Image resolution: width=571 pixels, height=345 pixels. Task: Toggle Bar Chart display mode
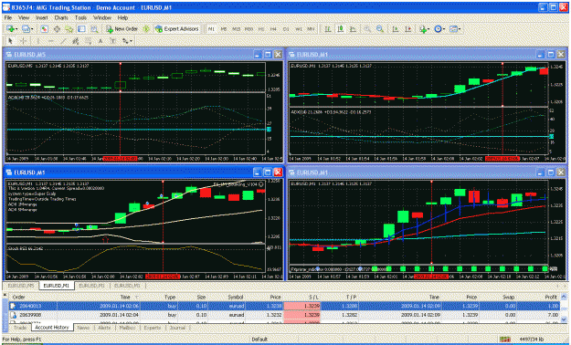tap(328, 29)
